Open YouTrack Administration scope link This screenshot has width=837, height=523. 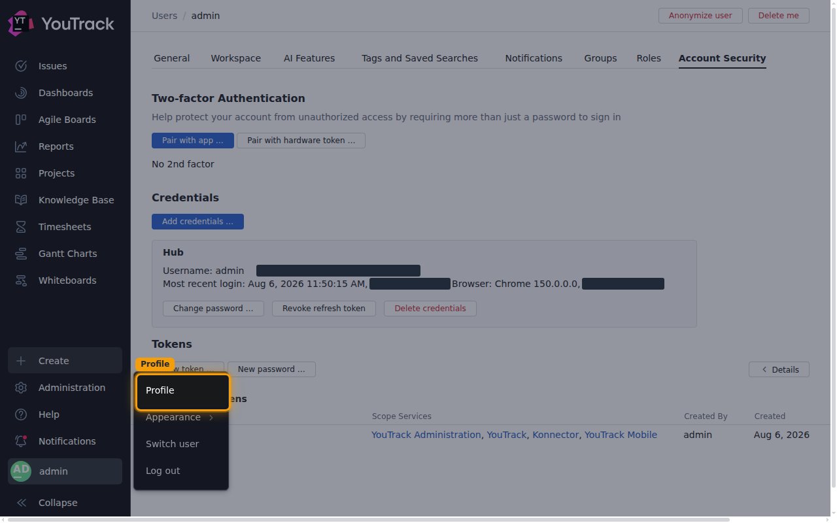click(426, 435)
